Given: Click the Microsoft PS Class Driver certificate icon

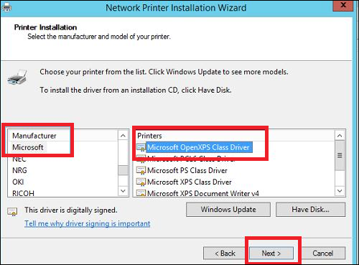Looking at the screenshot, I should (x=141, y=170).
